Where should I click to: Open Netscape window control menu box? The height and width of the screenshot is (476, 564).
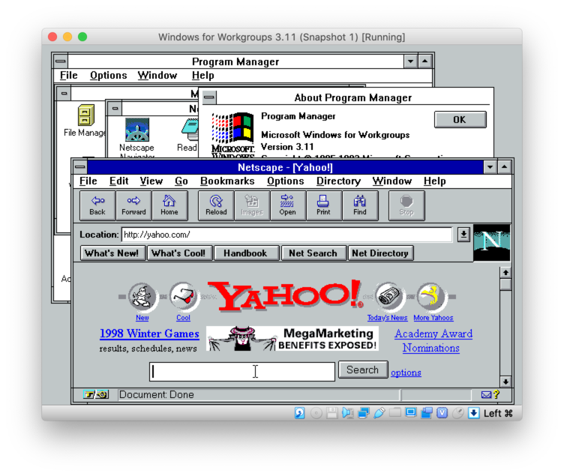point(80,167)
